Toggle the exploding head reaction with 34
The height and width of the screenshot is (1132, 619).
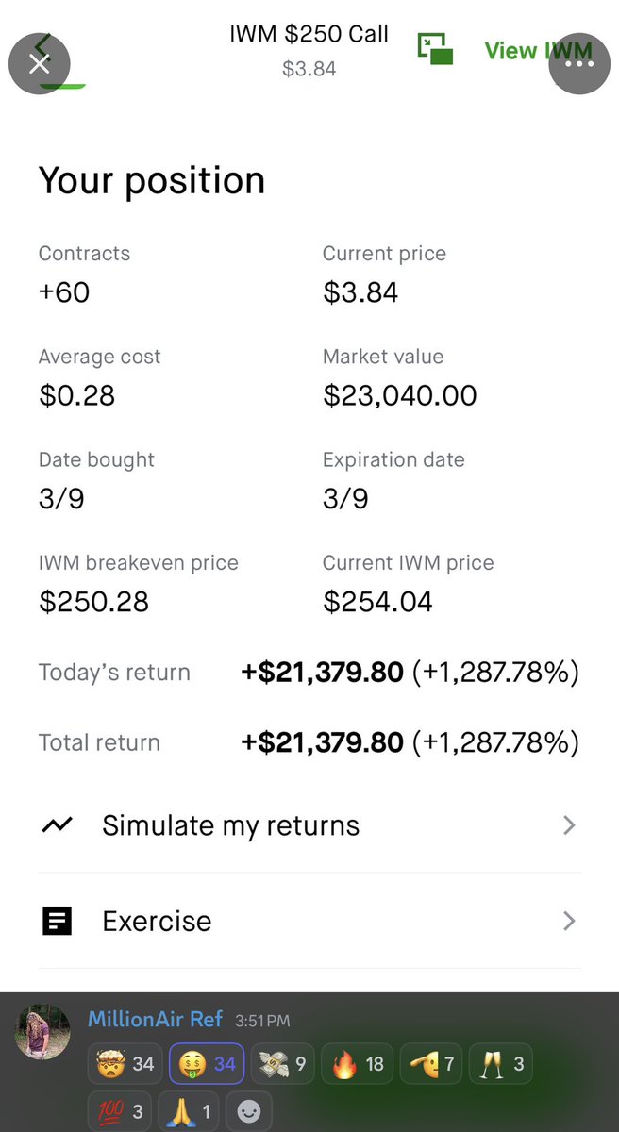tap(125, 1064)
